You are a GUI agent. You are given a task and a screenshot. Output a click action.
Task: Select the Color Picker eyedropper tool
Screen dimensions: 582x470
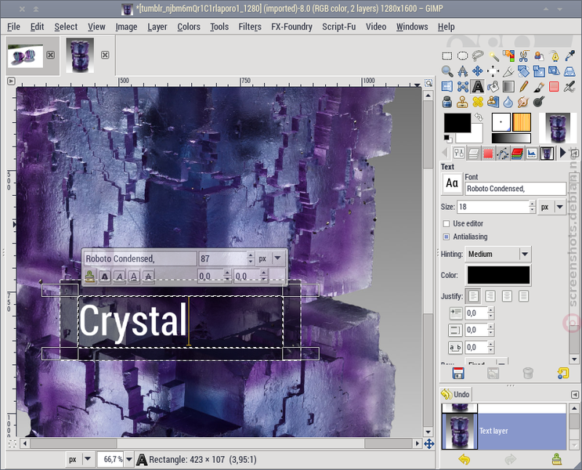click(x=569, y=56)
